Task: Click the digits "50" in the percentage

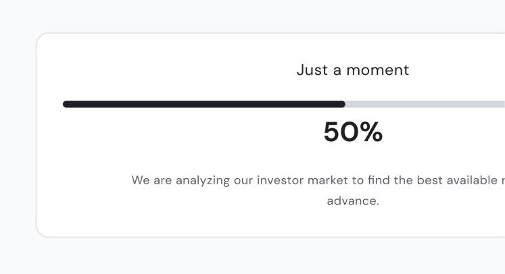Action: [341, 132]
